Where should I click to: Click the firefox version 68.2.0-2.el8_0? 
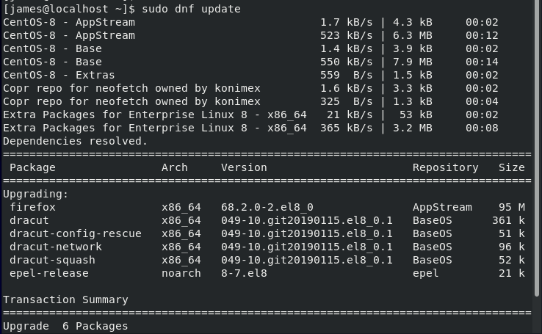pos(267,207)
